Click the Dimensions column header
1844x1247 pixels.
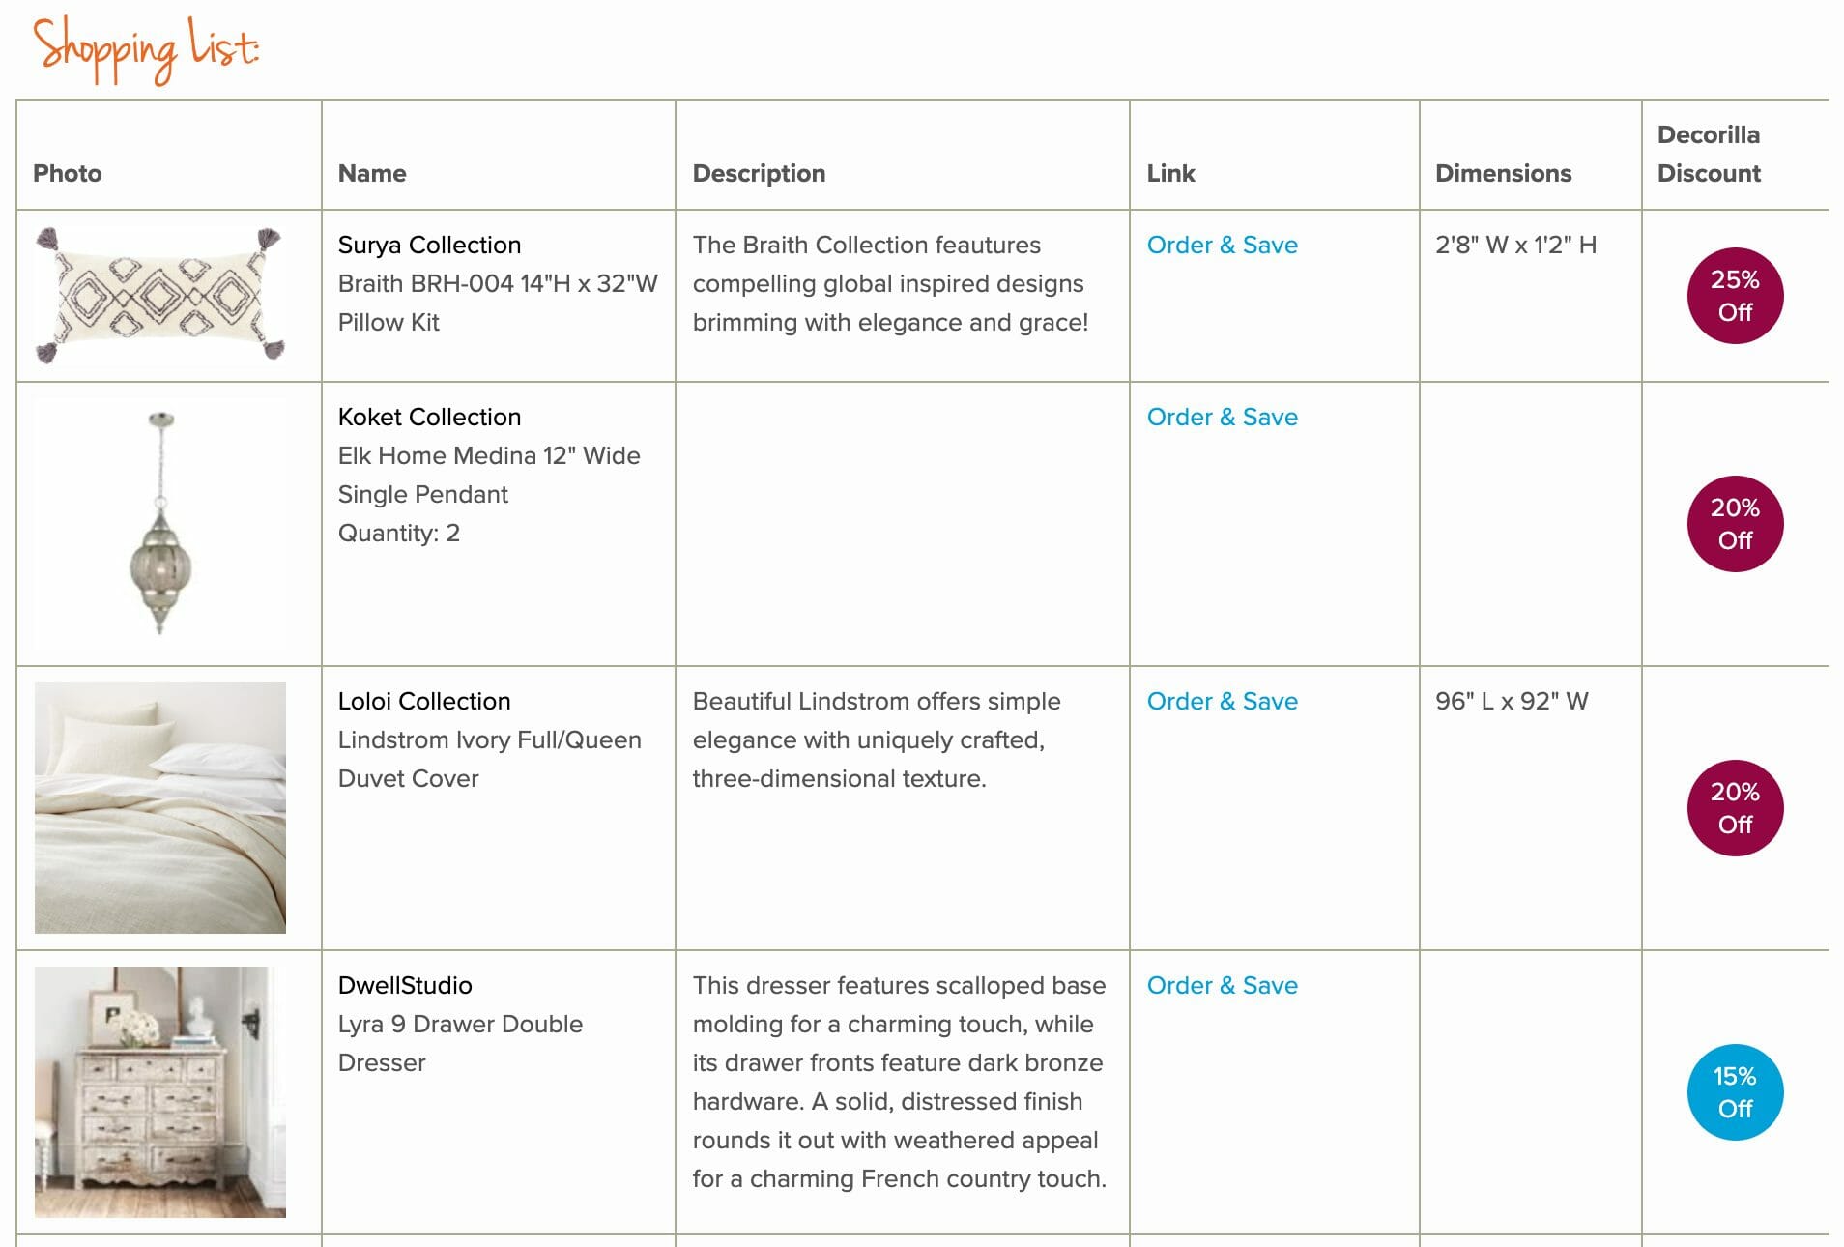point(1503,173)
